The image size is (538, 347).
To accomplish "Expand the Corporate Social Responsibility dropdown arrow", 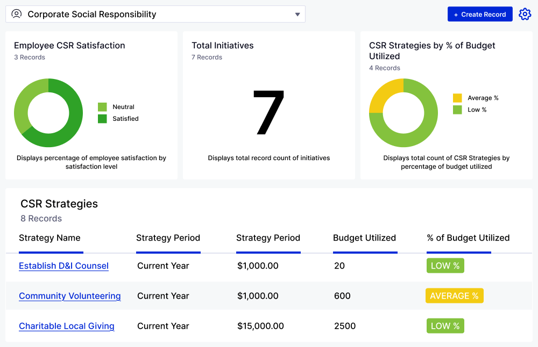I will coord(298,15).
